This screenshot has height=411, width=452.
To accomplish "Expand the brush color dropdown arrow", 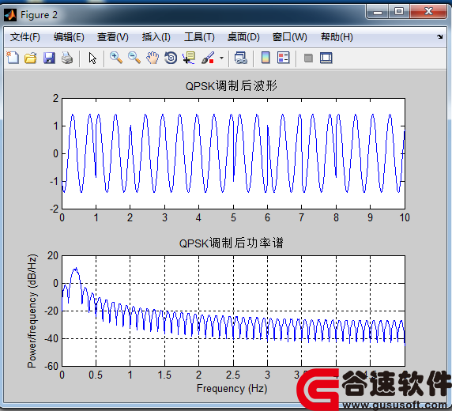I will 221,58.
